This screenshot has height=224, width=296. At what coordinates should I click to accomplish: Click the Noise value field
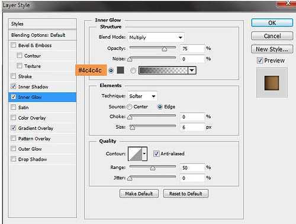tap(192, 59)
